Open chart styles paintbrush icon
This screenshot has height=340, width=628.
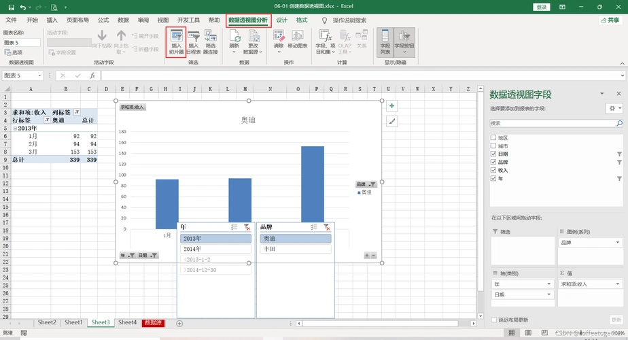[392, 121]
